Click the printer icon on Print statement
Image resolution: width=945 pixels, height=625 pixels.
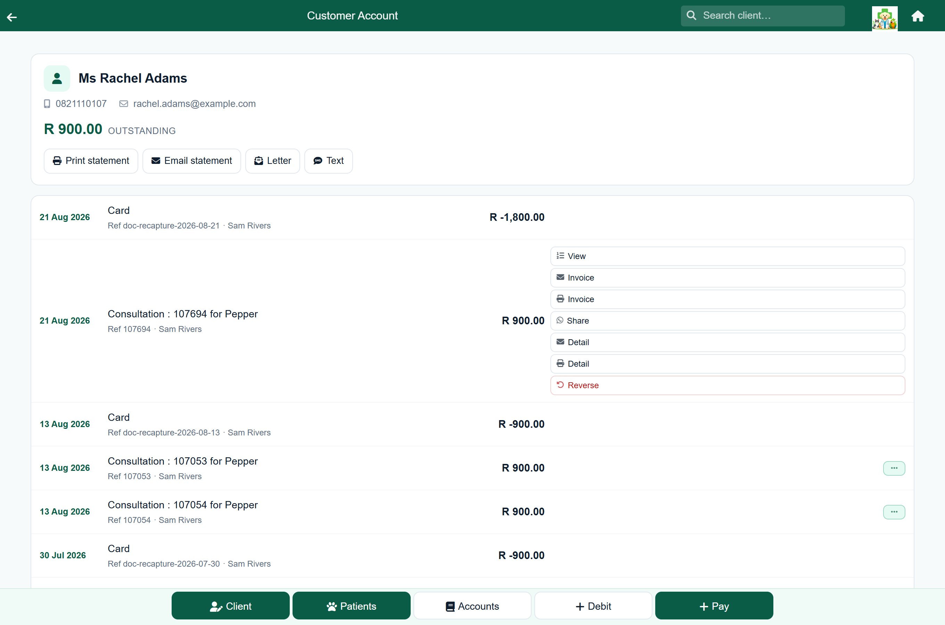[57, 161]
